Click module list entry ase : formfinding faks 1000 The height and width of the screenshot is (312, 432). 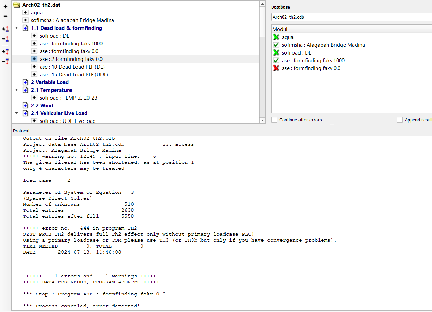point(313,60)
